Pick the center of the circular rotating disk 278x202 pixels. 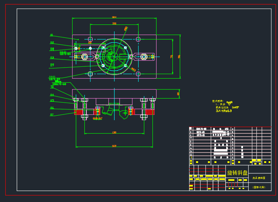click(x=114, y=57)
